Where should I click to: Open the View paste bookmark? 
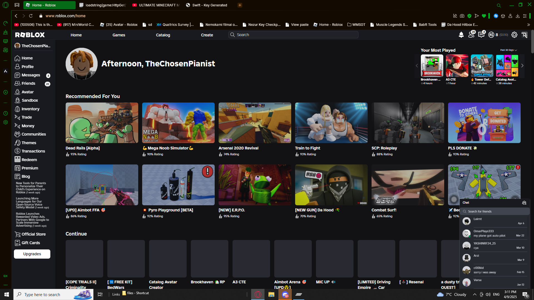coord(297,25)
